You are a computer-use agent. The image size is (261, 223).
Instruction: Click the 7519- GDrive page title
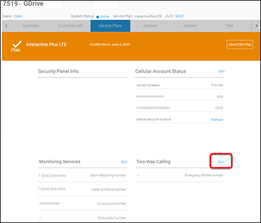coord(23,4)
